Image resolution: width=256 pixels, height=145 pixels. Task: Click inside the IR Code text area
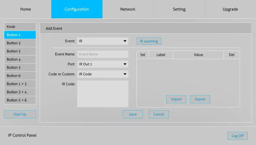pyautogui.click(x=103, y=94)
